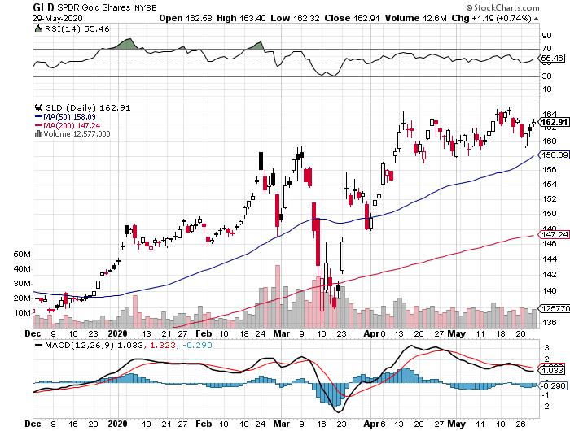This screenshot has height=431, width=570.
Task: Click Dec on the bottom MACD date axis
Action: pyautogui.click(x=33, y=424)
